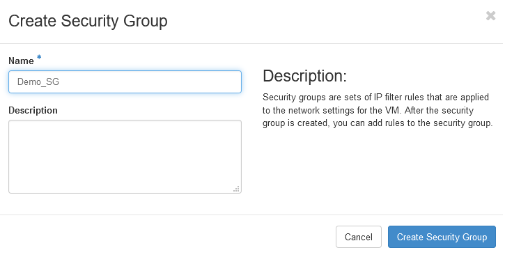Click the help text line mentioning the VM
The image size is (505, 257).
(368, 111)
